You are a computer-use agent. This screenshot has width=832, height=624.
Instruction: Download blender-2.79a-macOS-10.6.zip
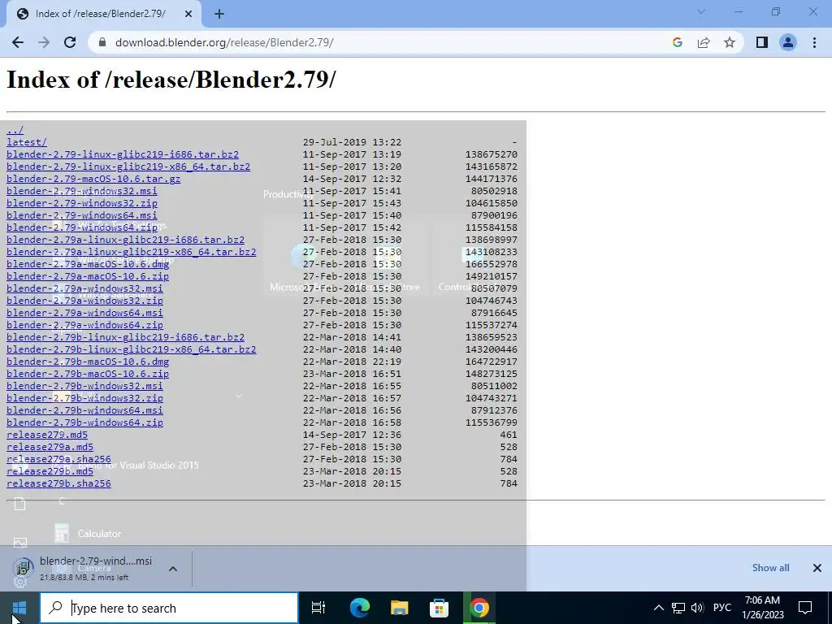click(x=88, y=276)
